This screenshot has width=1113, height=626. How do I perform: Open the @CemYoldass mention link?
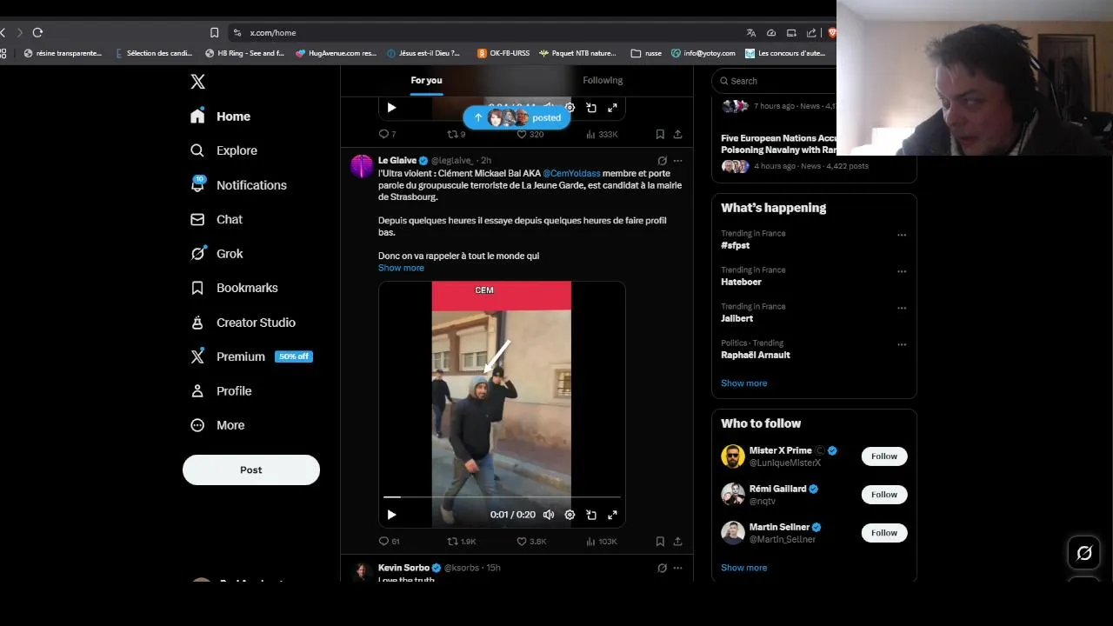tap(571, 173)
